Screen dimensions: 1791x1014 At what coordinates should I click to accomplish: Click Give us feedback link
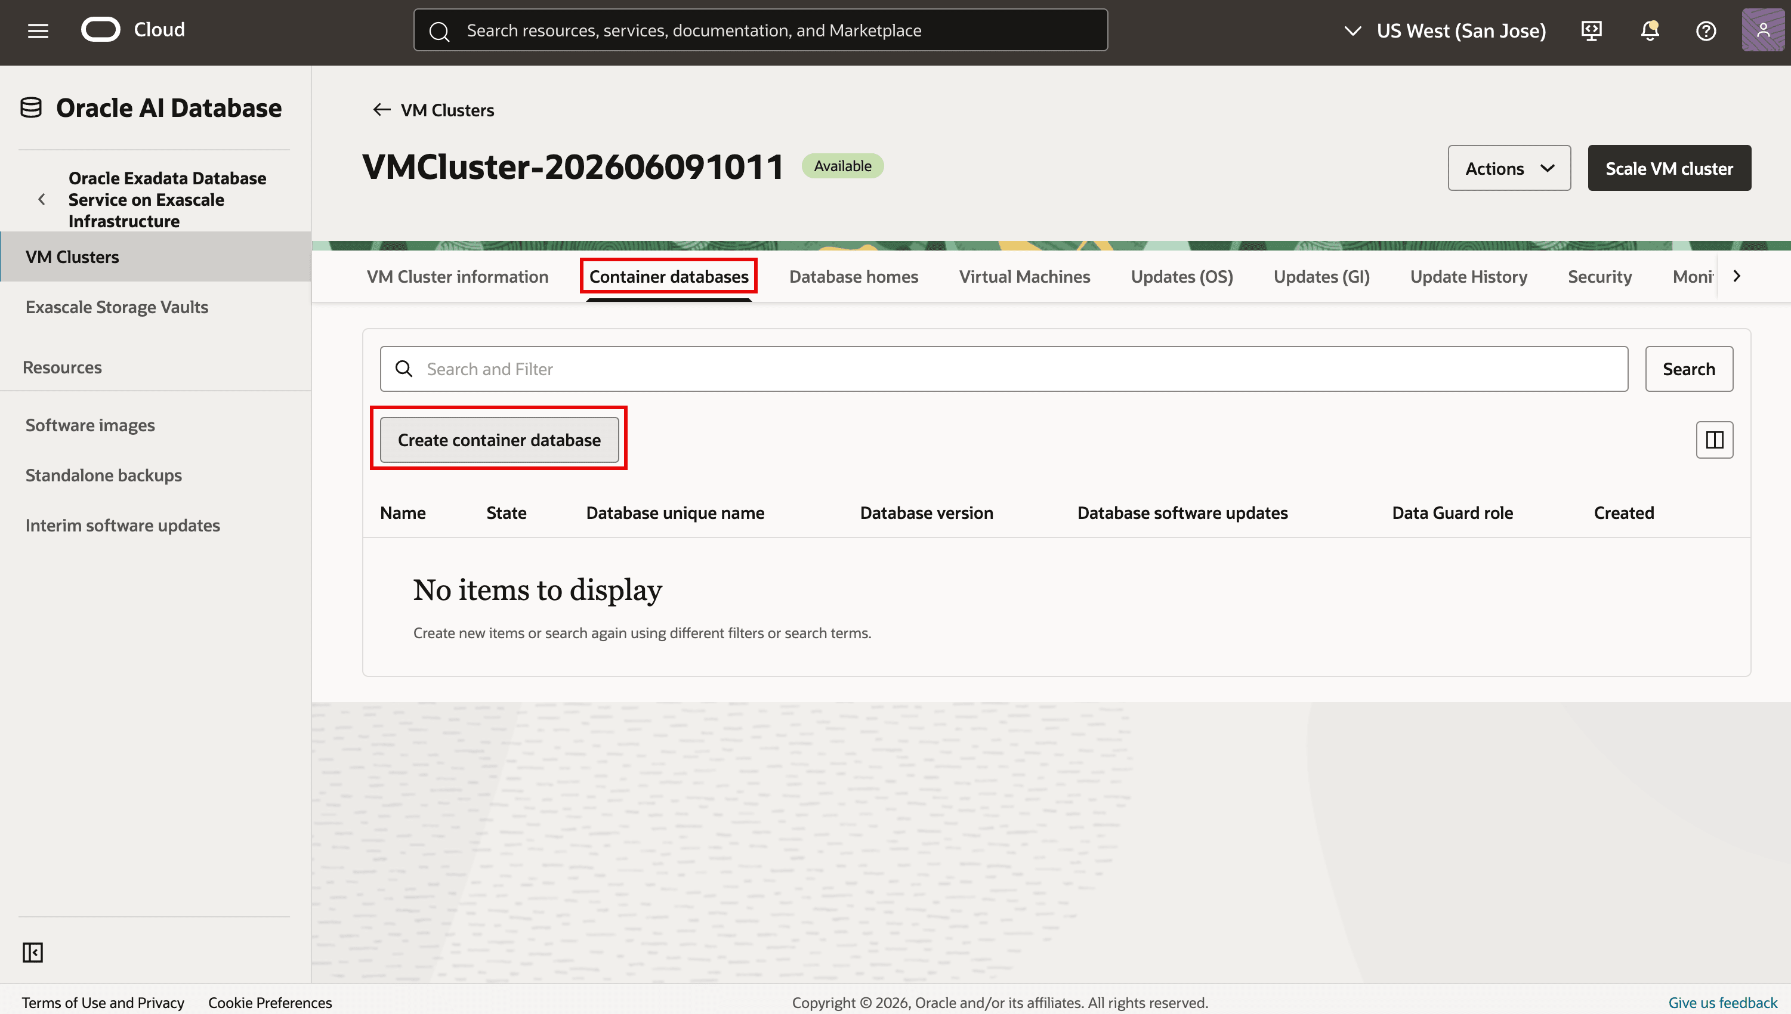pyautogui.click(x=1723, y=1002)
